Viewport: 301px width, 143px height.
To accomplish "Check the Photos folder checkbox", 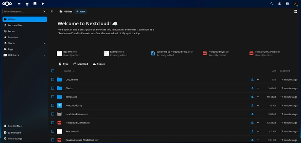I will coord(53,88).
